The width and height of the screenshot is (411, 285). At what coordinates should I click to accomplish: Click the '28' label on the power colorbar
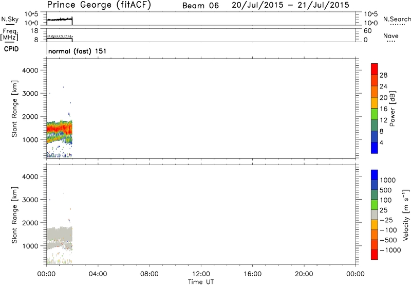click(x=383, y=75)
